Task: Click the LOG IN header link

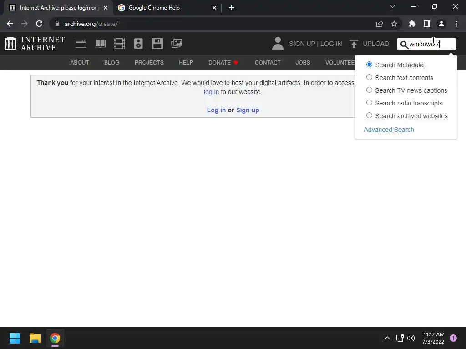Action: click(331, 44)
